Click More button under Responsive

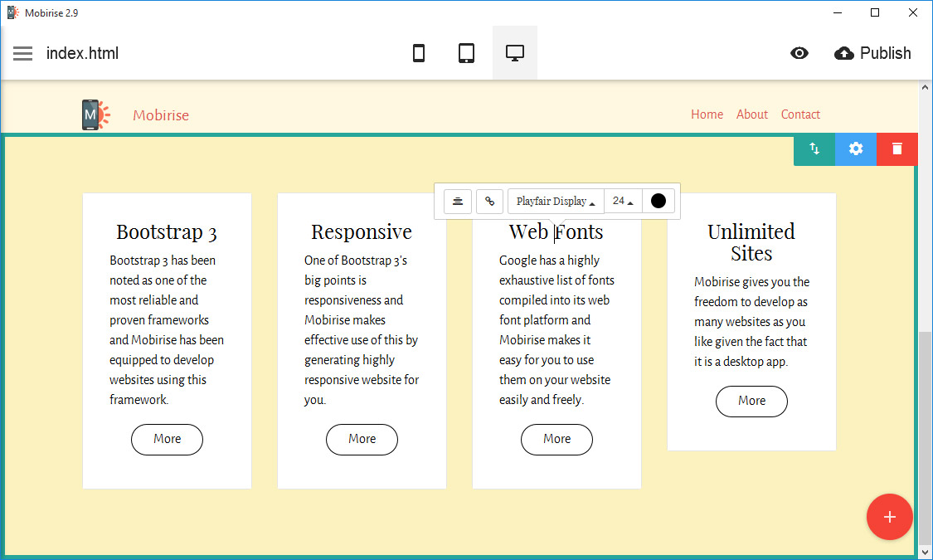362,439
